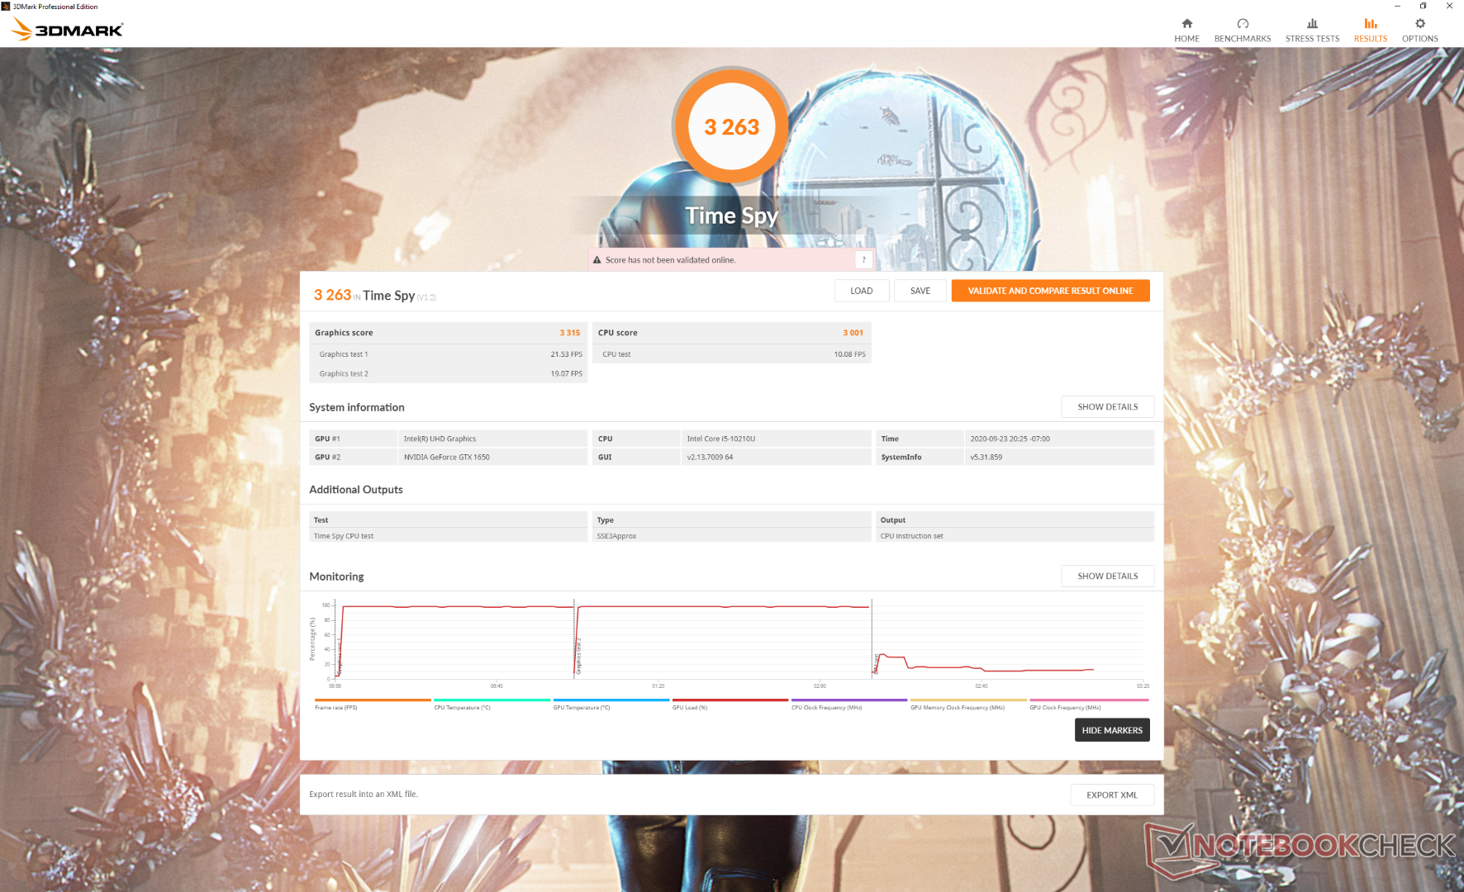Save the benchmark result

[x=920, y=291]
